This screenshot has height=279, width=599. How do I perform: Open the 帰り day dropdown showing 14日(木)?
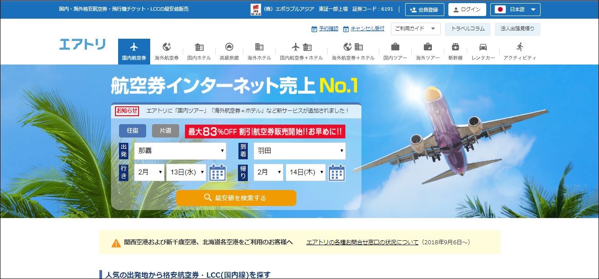306,172
